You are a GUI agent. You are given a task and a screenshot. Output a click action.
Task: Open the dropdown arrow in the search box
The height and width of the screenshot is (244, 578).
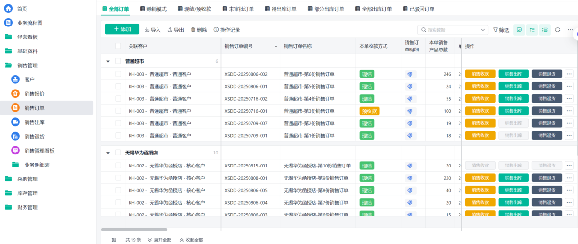tap(481, 30)
